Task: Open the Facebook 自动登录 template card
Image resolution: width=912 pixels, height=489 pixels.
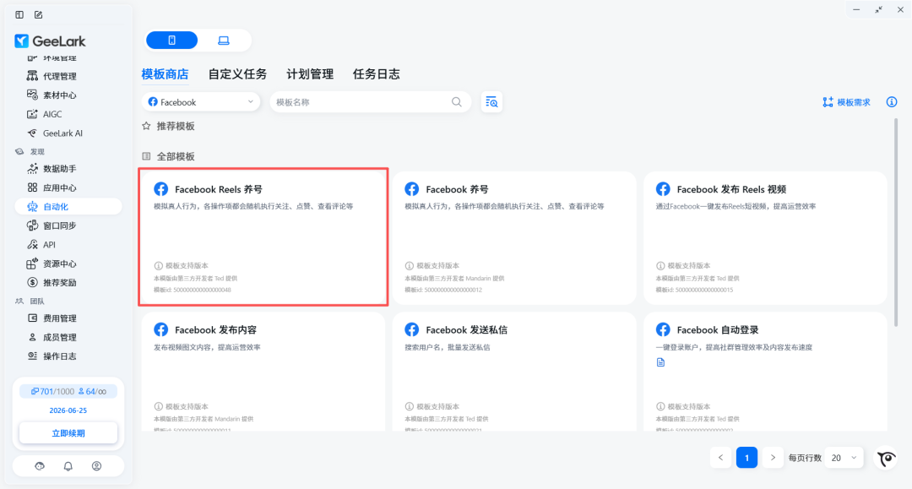Action: click(x=765, y=372)
